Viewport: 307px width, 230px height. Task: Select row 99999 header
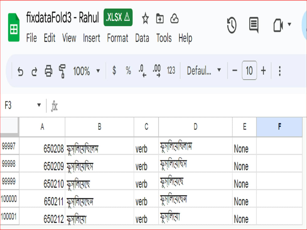(x=10, y=181)
